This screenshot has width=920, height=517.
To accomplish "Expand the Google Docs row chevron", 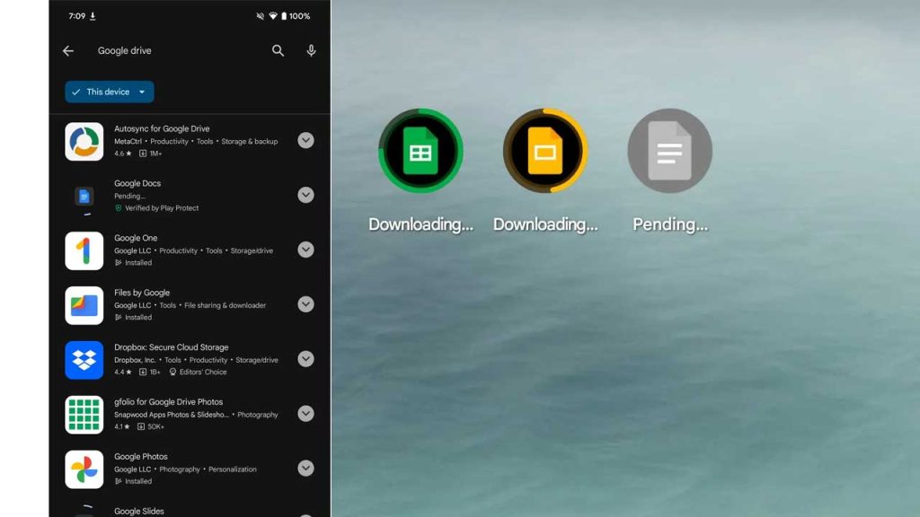I will coord(305,195).
